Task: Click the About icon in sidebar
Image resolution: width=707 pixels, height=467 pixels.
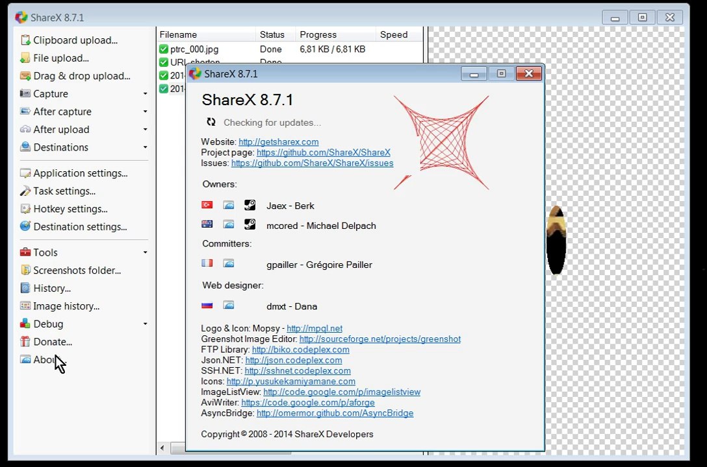Action: click(x=25, y=359)
